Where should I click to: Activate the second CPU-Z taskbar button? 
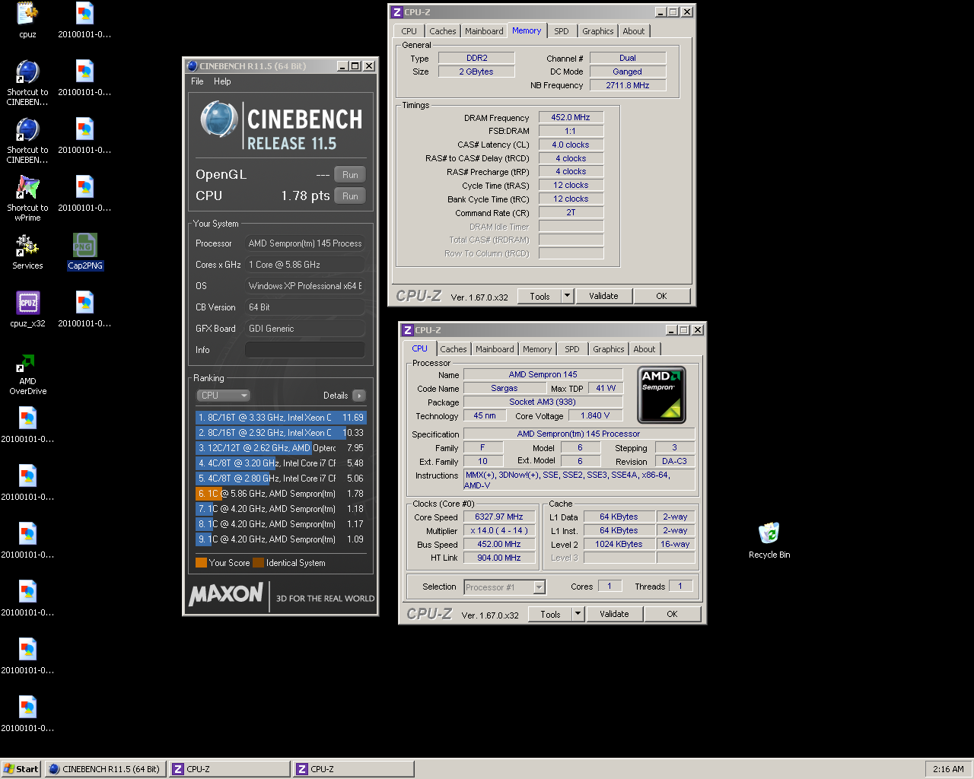(353, 769)
